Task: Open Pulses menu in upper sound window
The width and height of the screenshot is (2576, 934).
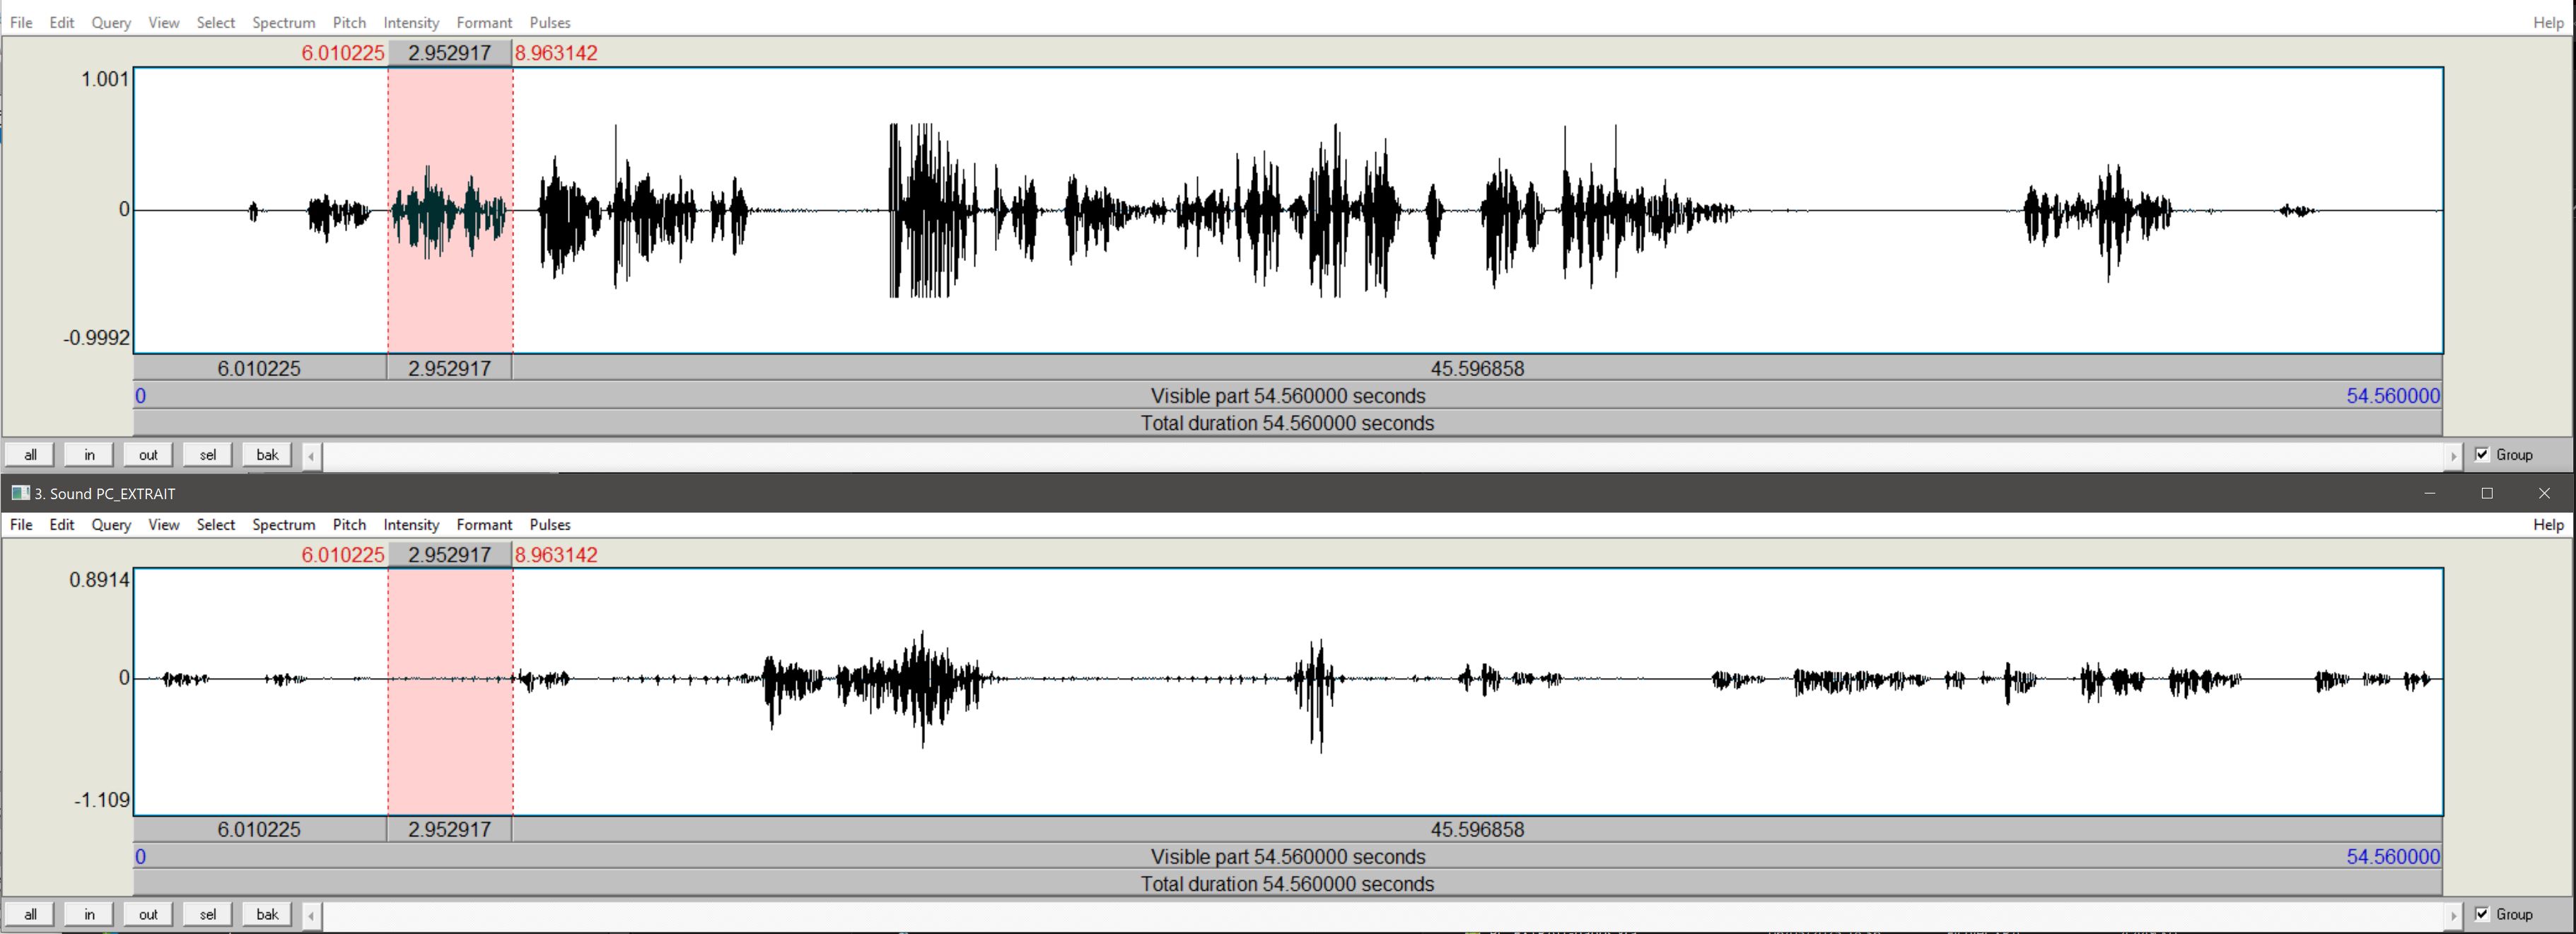Action: [x=550, y=22]
